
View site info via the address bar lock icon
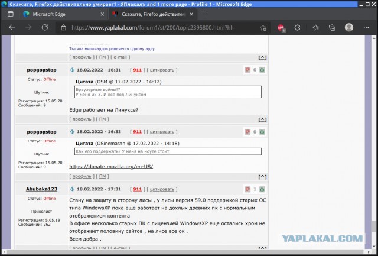click(63, 28)
